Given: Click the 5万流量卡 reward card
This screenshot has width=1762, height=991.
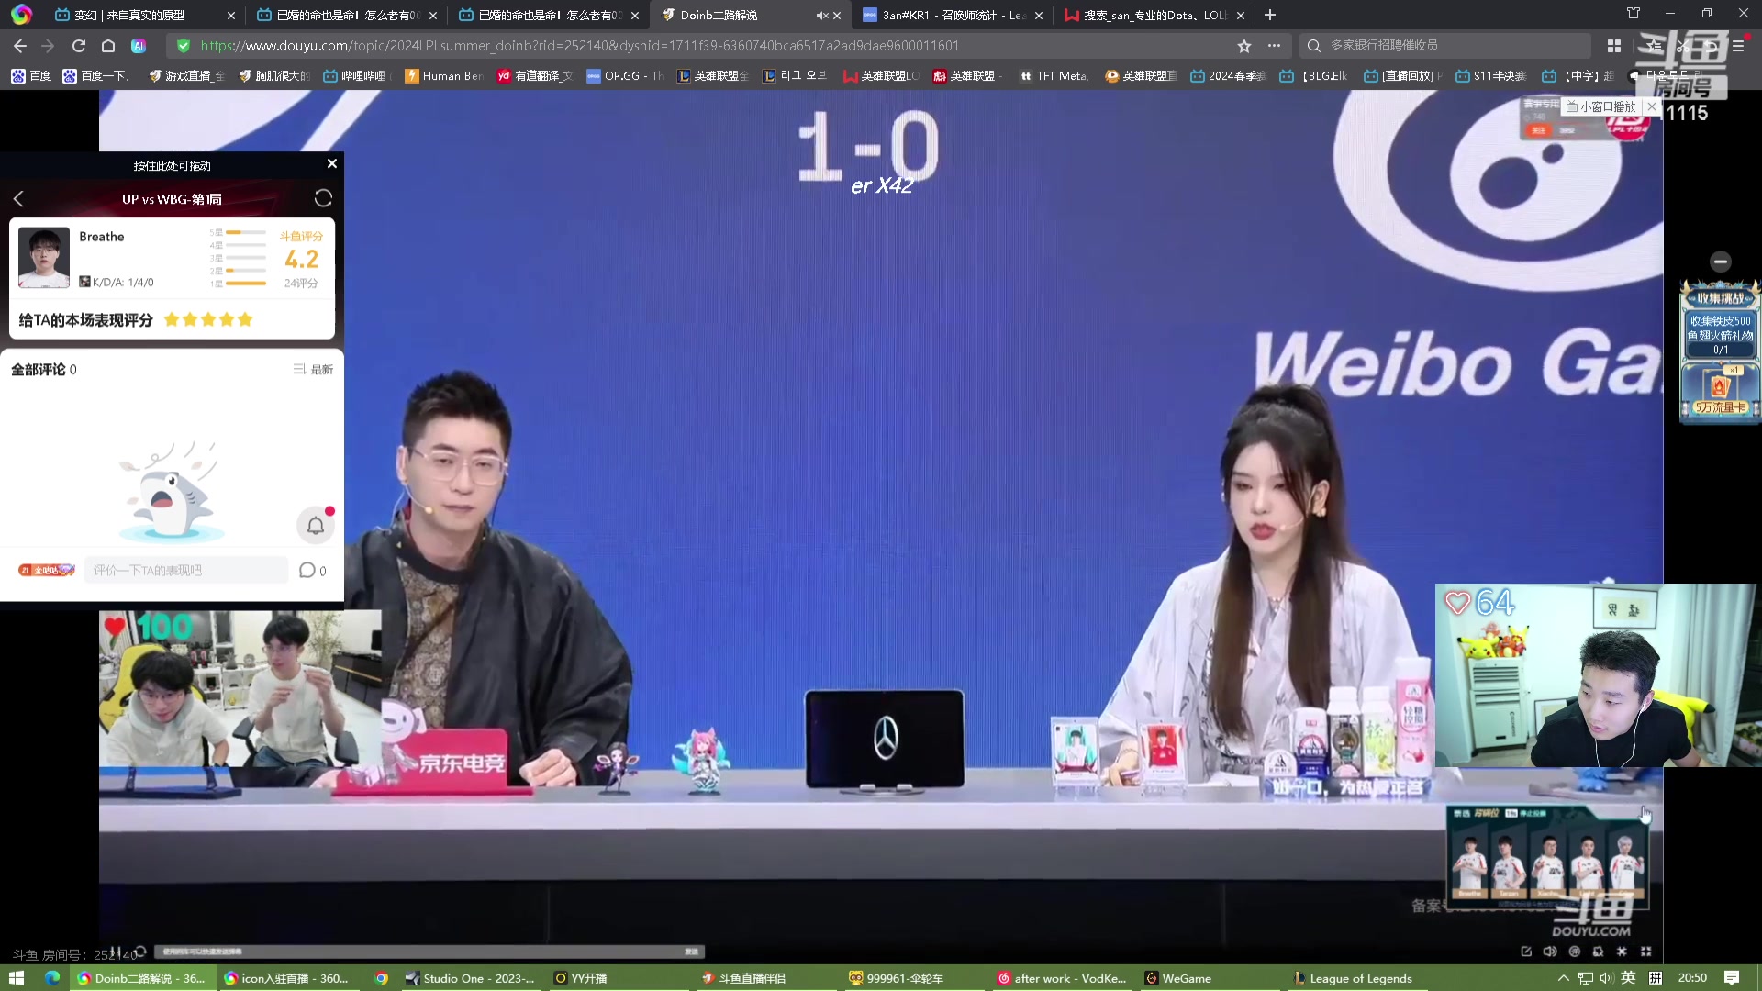Looking at the screenshot, I should (1721, 392).
